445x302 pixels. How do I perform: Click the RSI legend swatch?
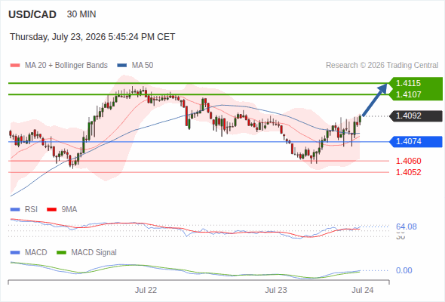click(x=15, y=210)
